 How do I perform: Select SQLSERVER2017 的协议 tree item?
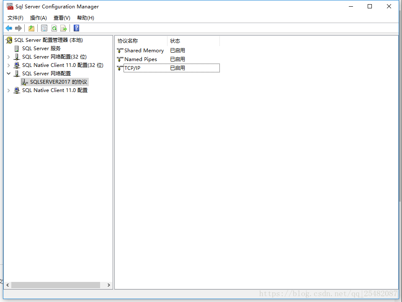(x=59, y=82)
